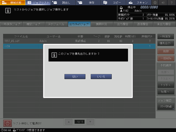
Task: Select the TEST_A5.pdf job row
Action: pos(79,41)
